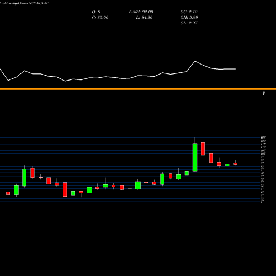Click the open value starting with O: 8

tap(96, 12)
